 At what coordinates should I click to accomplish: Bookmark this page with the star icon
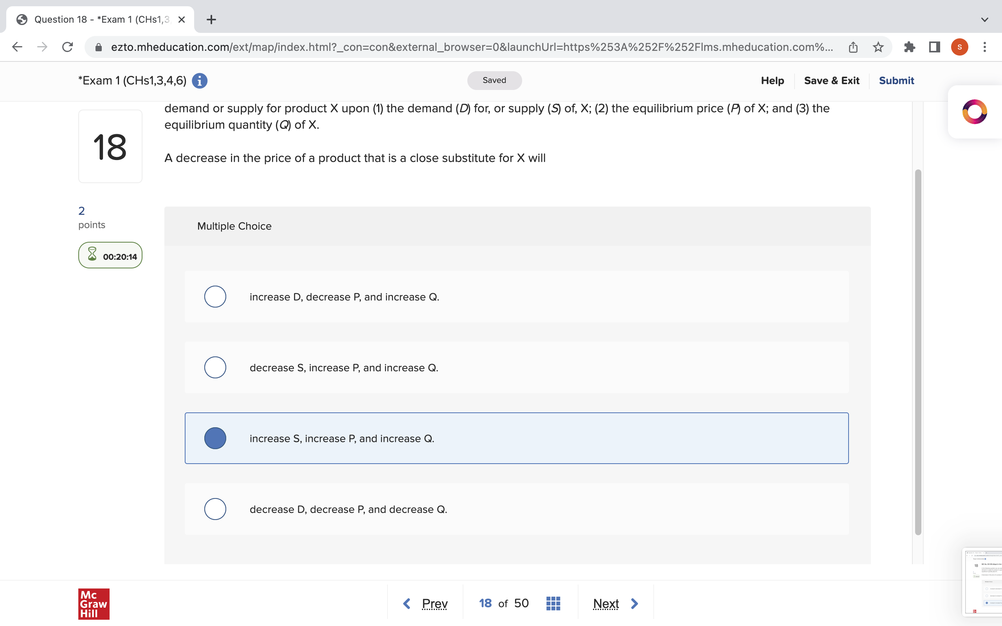point(878,47)
